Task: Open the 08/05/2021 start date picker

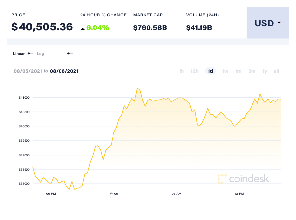Action: [27, 71]
